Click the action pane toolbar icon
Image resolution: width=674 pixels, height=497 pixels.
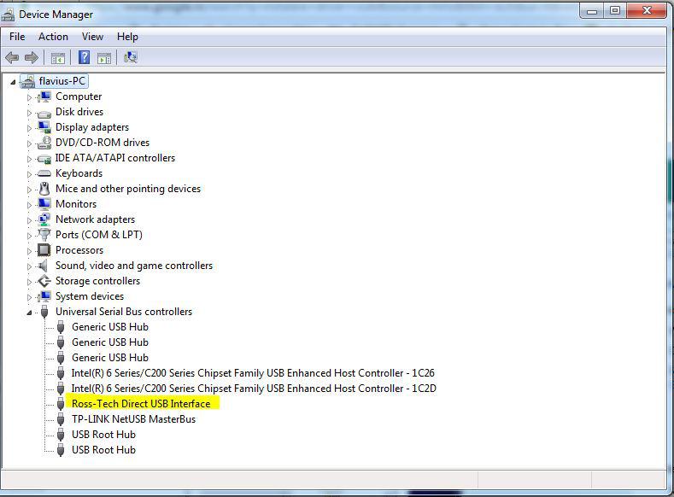coord(104,57)
